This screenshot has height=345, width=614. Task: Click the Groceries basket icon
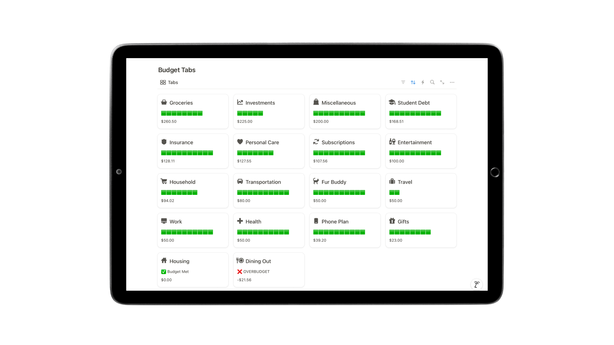click(x=164, y=102)
